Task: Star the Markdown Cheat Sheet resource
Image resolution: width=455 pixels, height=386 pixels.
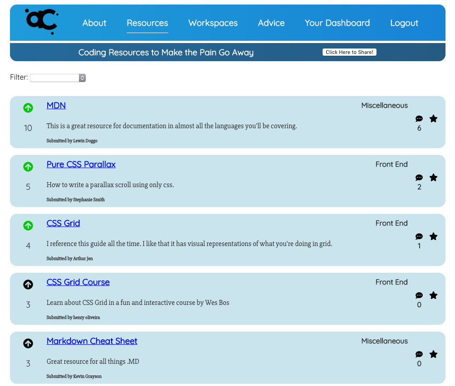Action: (433, 354)
